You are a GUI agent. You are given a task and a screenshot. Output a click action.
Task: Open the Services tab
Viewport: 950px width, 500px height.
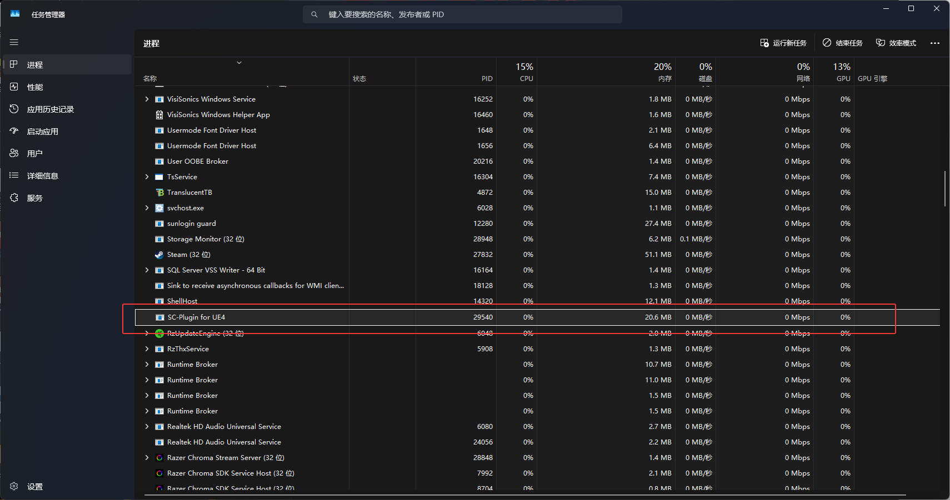click(x=67, y=198)
